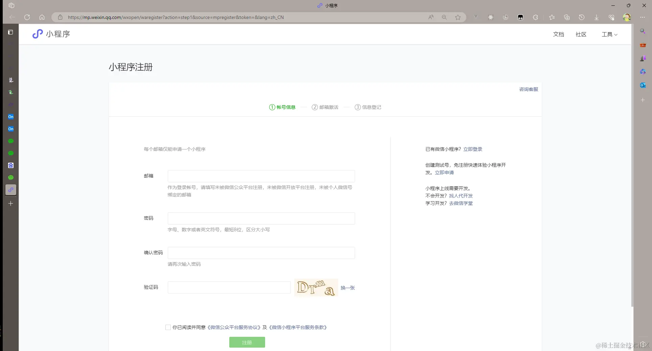Open the sidebar red toolbox icon

[x=643, y=45]
